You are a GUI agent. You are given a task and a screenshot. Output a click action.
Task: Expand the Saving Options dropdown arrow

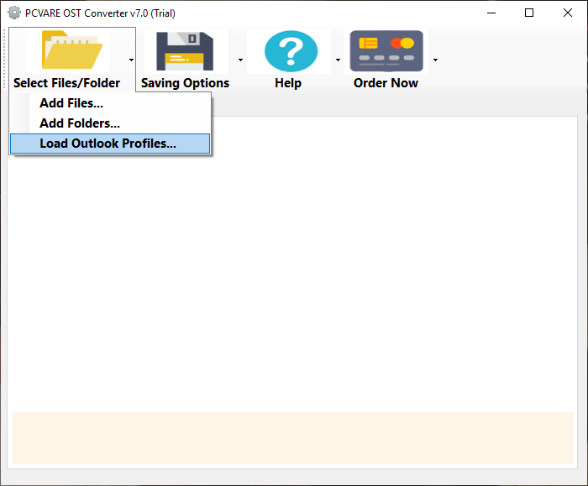pos(240,60)
